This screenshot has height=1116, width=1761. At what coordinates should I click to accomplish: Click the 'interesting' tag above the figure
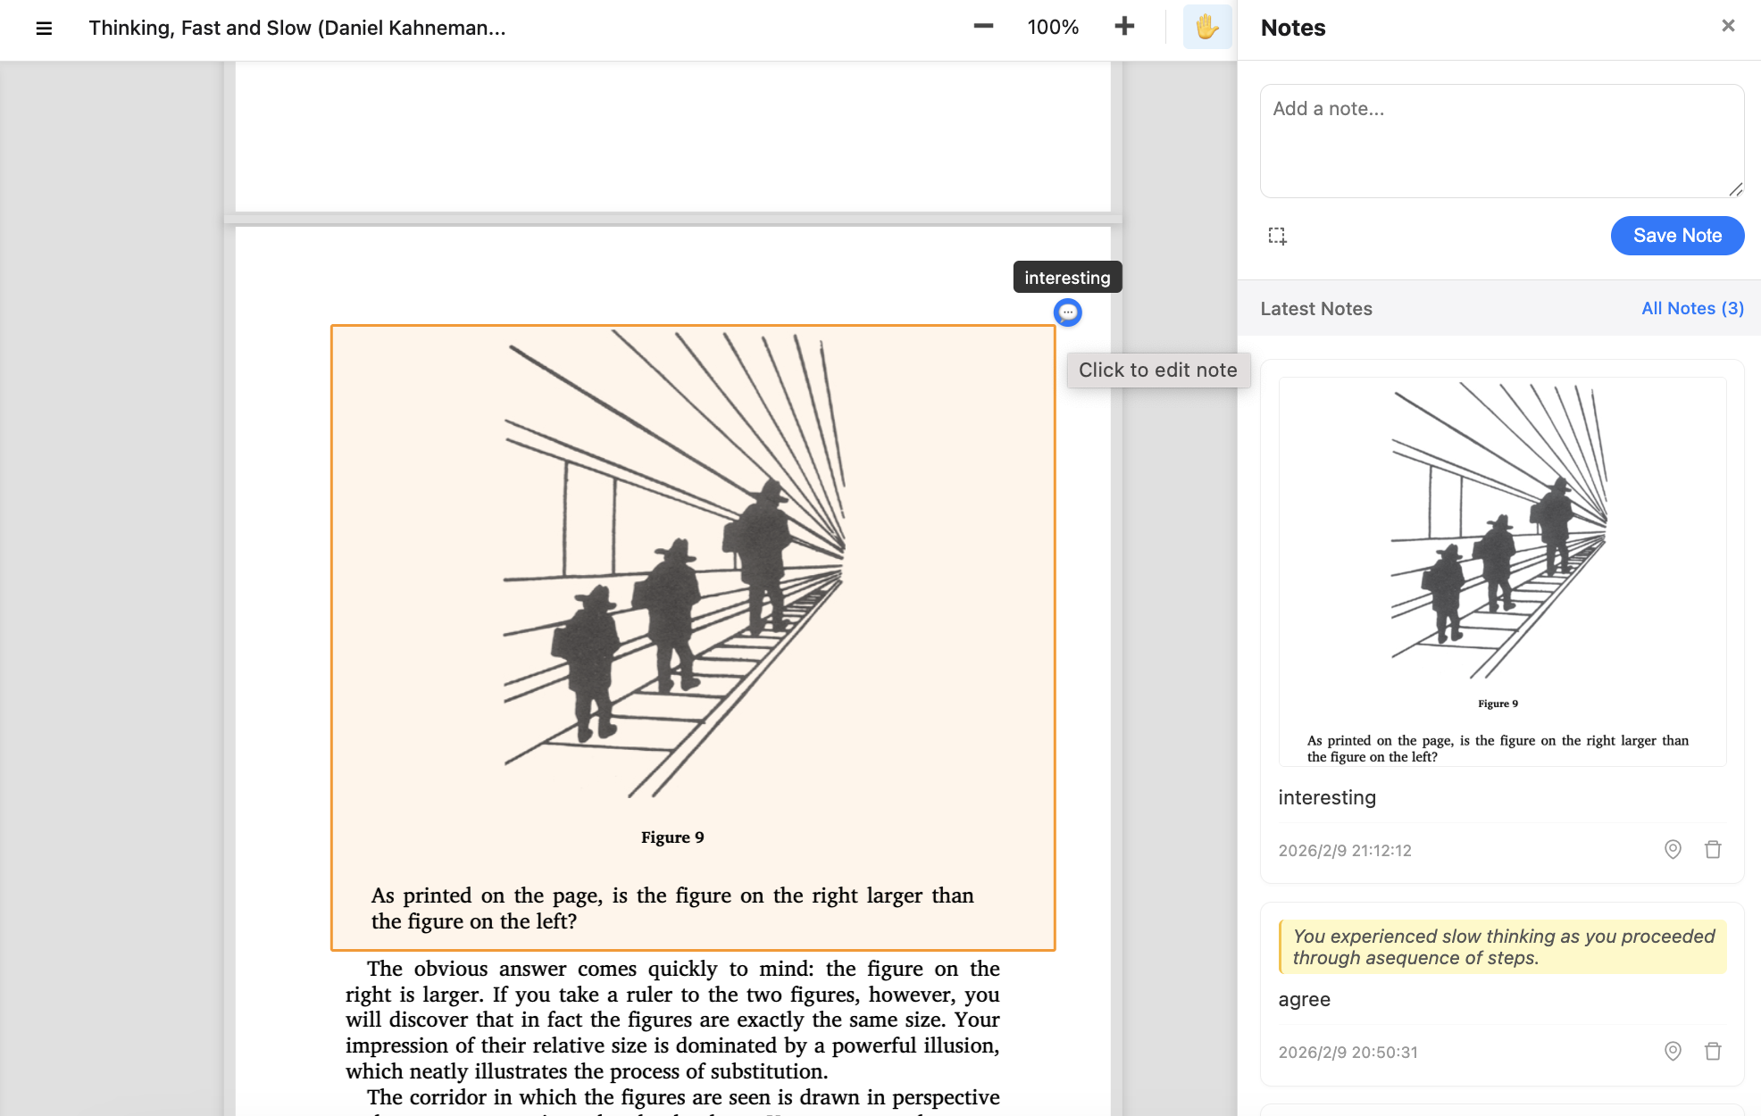1066,277
